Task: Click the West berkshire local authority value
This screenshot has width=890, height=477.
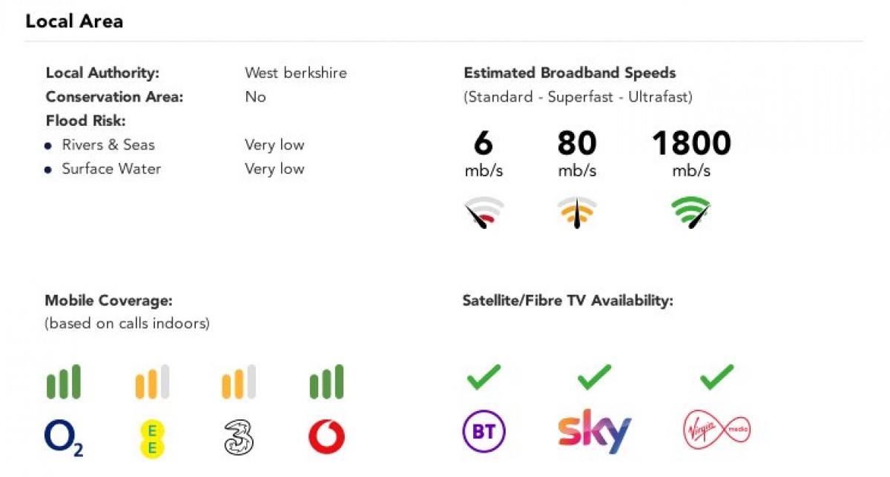Action: point(295,73)
